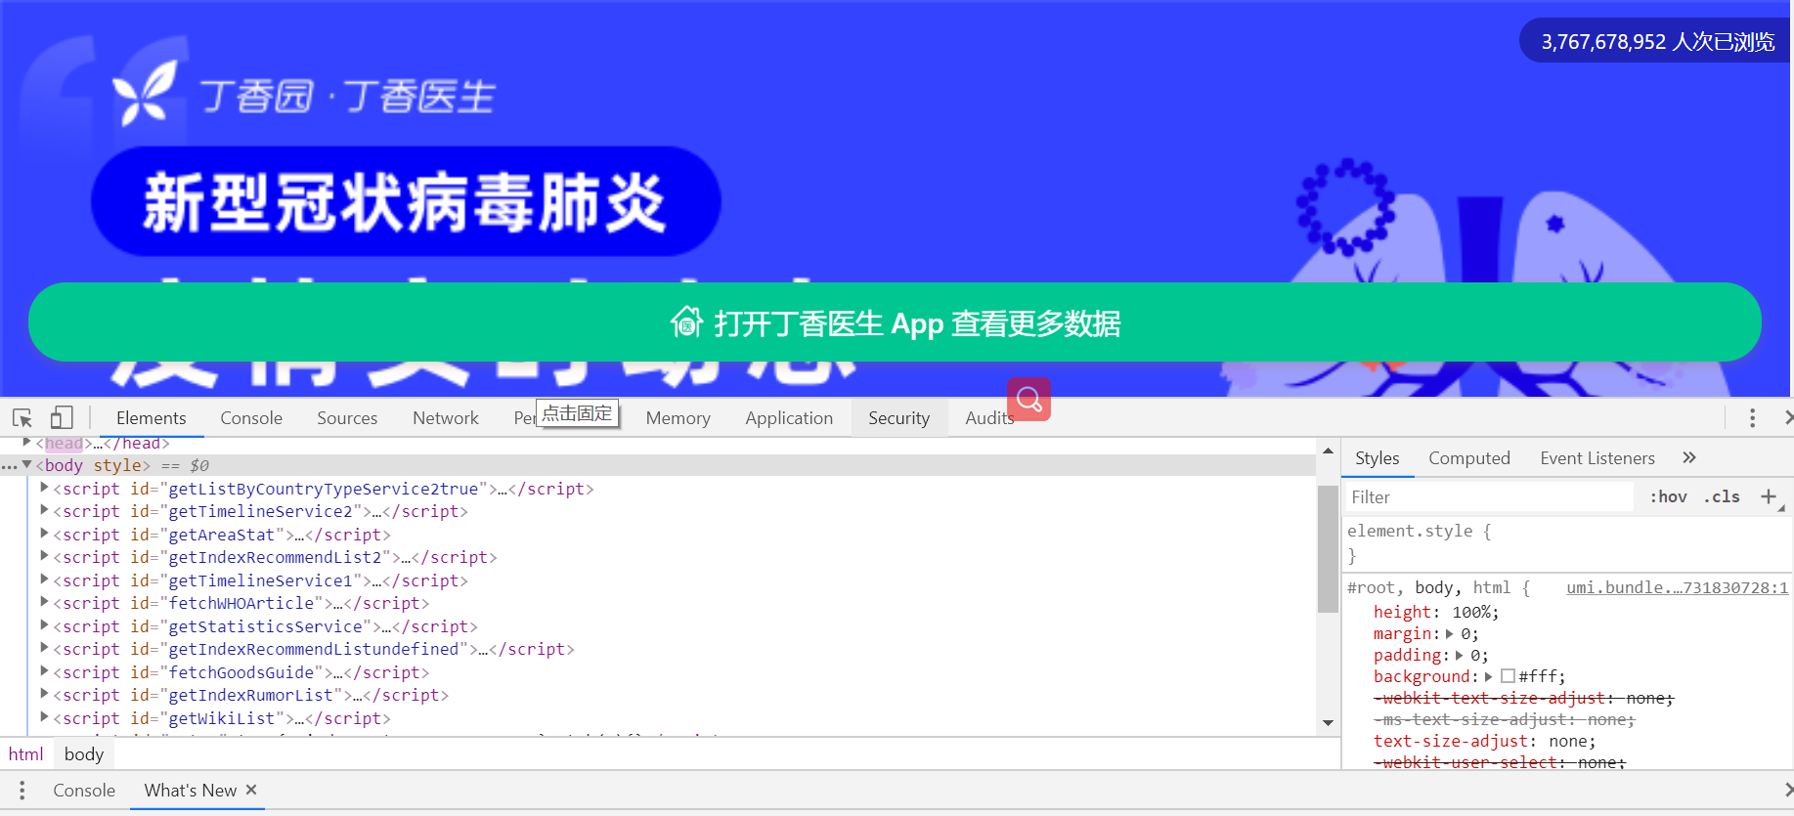Expand script getListByCountryTypeService2true node
Viewport: 1794px width, 816px height.
[44, 488]
